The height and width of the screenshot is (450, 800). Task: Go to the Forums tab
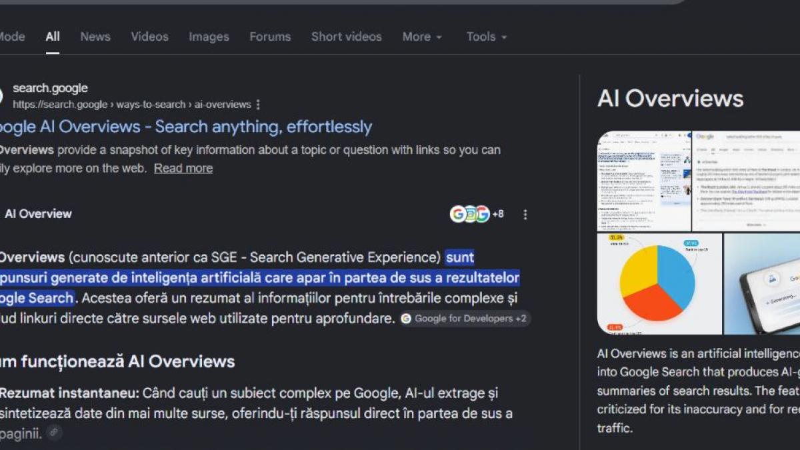coord(270,37)
